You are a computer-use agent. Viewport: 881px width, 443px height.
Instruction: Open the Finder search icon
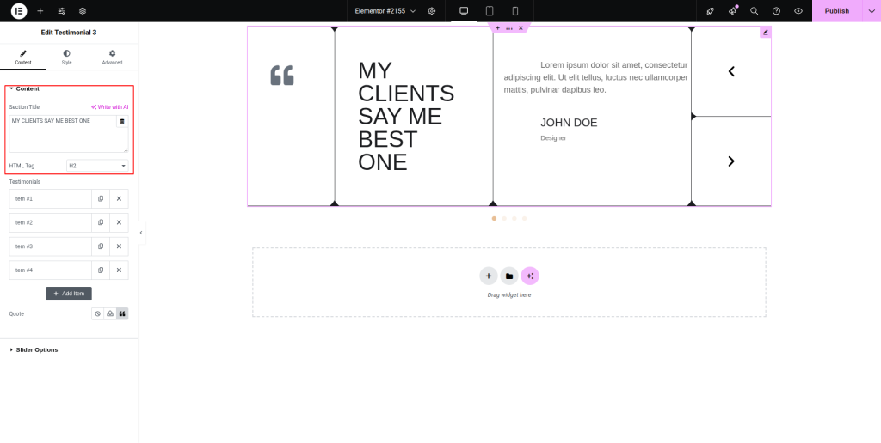coord(754,10)
